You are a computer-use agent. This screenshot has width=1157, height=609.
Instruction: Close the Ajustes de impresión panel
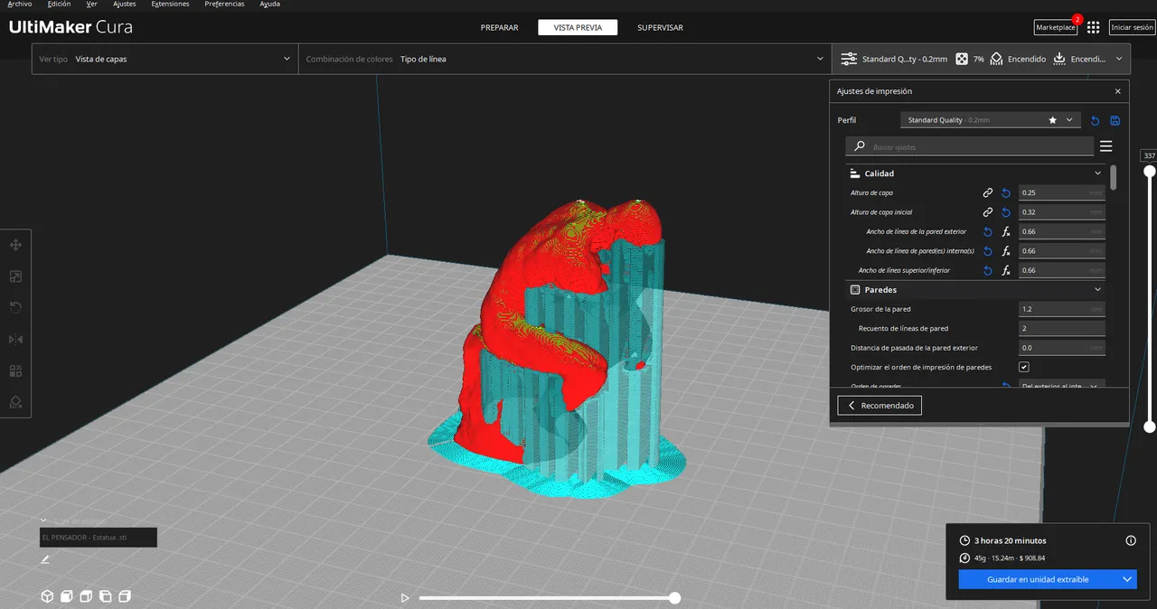(1118, 91)
